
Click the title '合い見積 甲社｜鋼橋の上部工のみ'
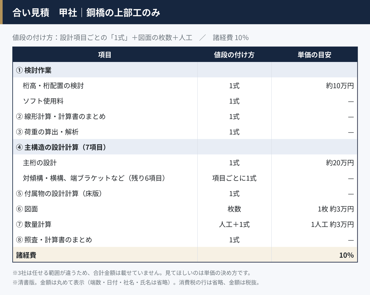coord(86,13)
